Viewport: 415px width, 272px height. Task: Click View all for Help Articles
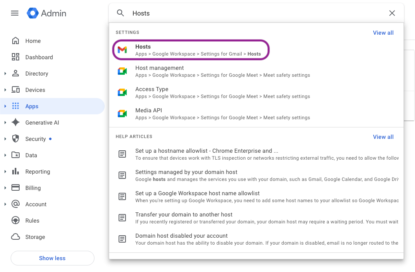(x=383, y=137)
